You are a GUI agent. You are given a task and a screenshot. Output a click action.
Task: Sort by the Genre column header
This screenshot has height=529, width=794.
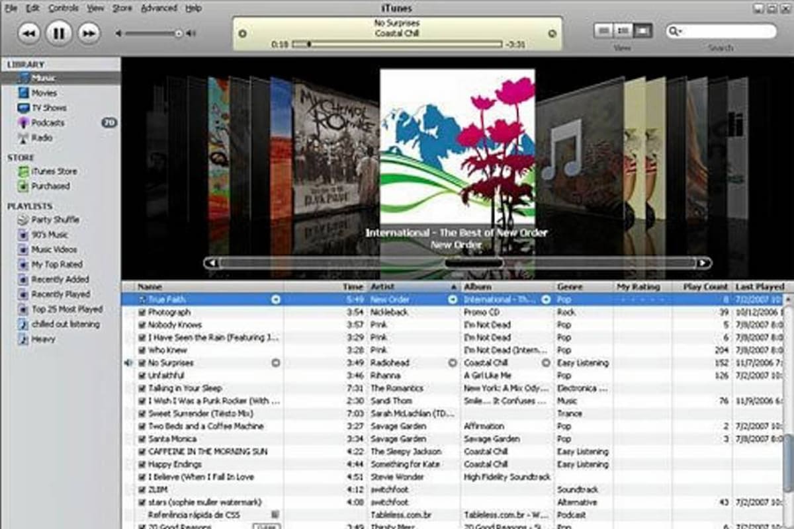(584, 287)
